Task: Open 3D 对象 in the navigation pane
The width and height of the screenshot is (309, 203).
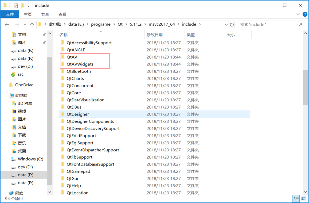Action: 25,104
